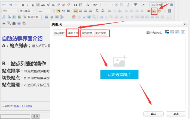
Task: Select the first image float mode option
Action: pos(167,33)
